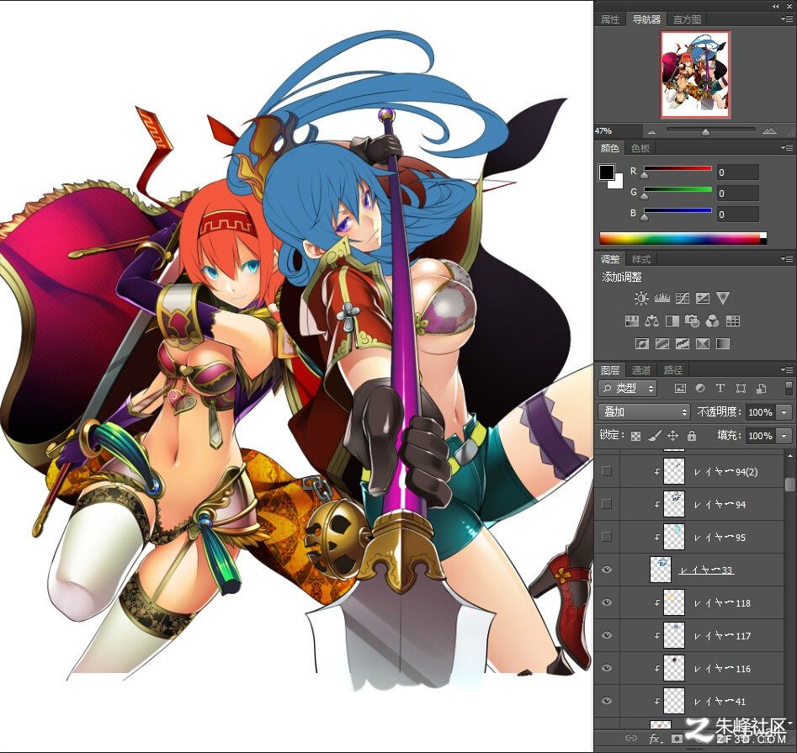This screenshot has height=753, width=797.
Task: Add a Brightness/Contrast adjustment (sun icon)
Action: pyautogui.click(x=641, y=298)
